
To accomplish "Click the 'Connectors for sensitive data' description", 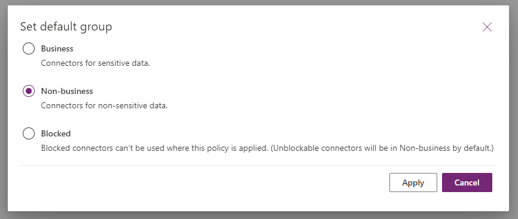I will click(x=96, y=63).
